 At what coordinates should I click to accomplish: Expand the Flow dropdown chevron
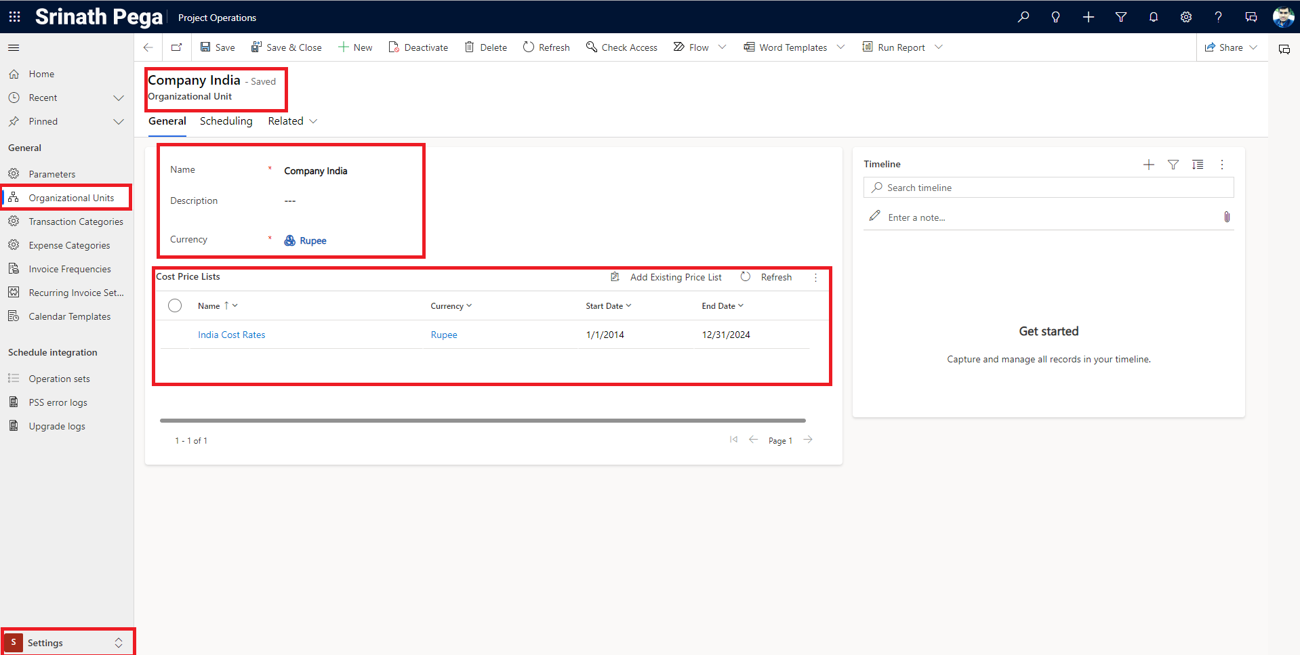pos(722,47)
